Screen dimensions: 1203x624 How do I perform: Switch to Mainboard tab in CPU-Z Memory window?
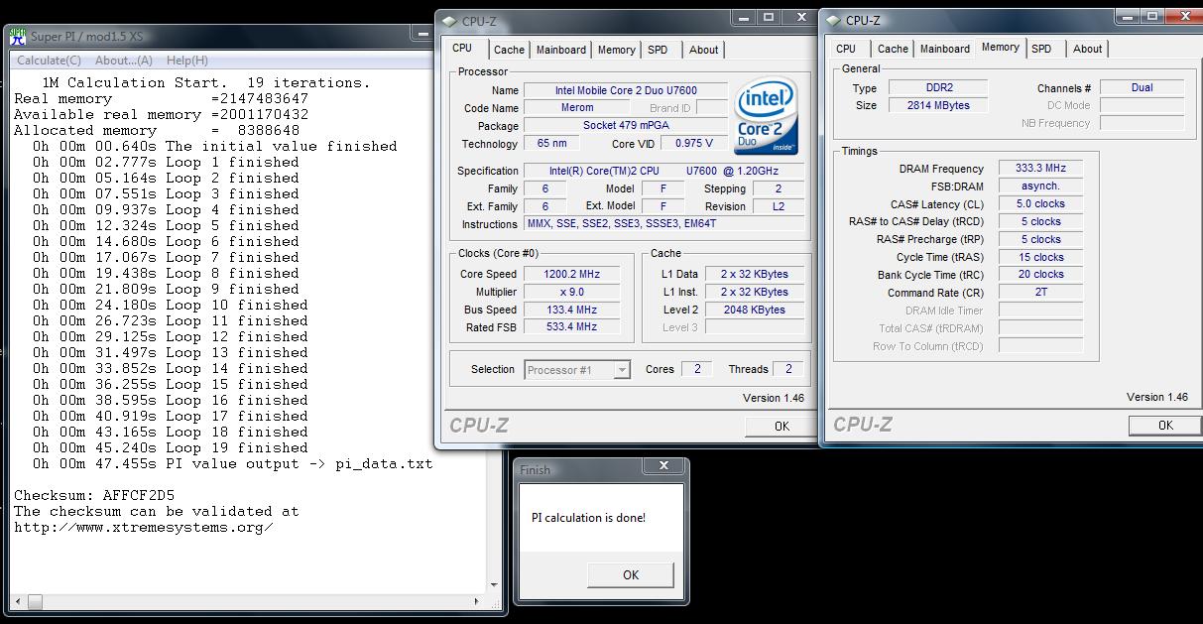pyautogui.click(x=945, y=49)
